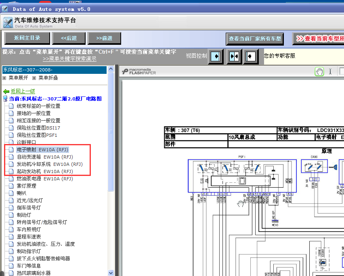The height and width of the screenshot is (276, 344).
Task: Click document icon beside 车门等信息
Action: (11, 266)
